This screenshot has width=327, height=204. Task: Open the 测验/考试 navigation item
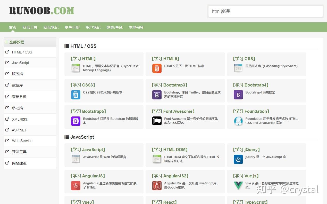point(115,27)
